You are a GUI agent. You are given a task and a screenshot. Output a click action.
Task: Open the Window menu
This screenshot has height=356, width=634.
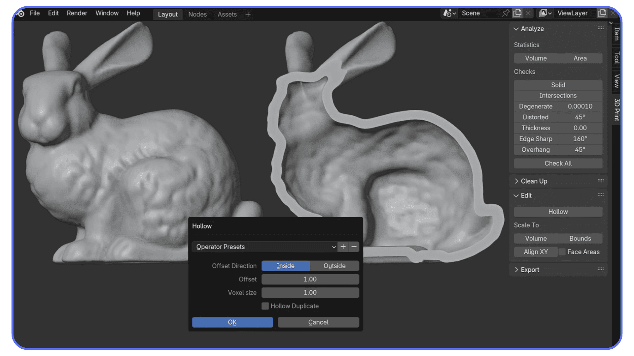pos(107,13)
